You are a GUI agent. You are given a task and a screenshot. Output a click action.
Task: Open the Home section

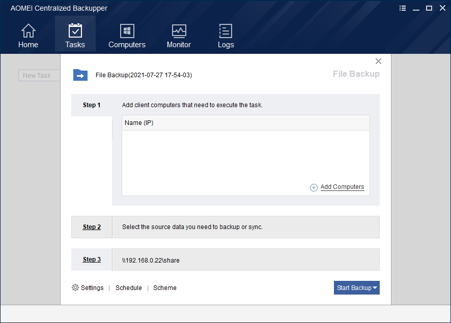[x=28, y=36]
